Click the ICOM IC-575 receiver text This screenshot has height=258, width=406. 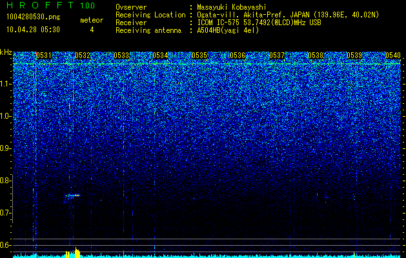[259, 23]
